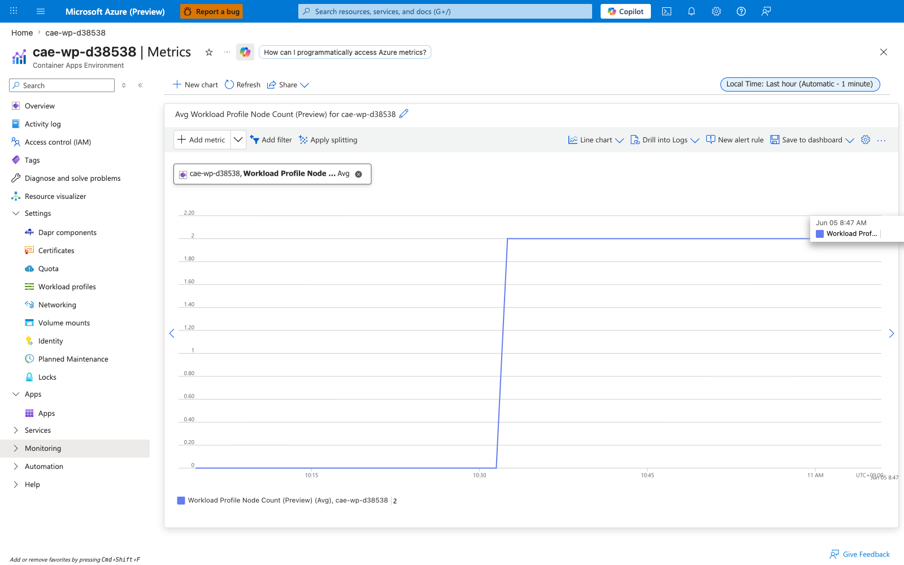
Task: Favorite this resource with the star icon
Action: [209, 52]
